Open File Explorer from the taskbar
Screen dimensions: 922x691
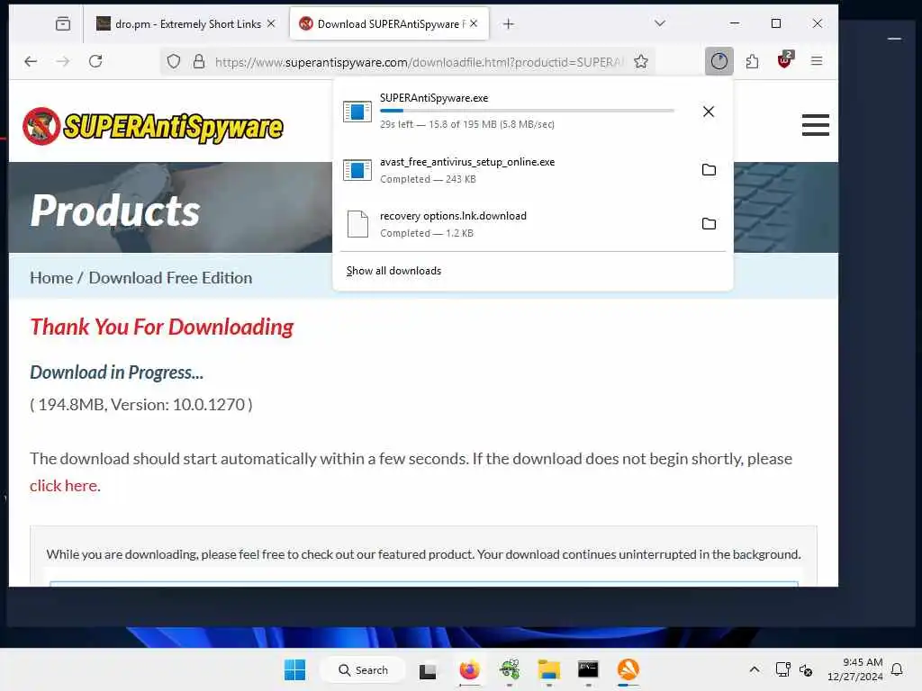pos(548,670)
